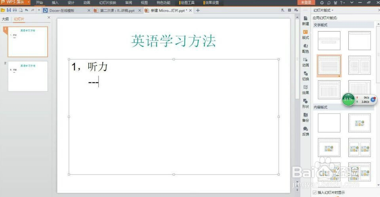Select the title-only layout thumbnail
The width and height of the screenshot is (380, 197).
point(359,40)
